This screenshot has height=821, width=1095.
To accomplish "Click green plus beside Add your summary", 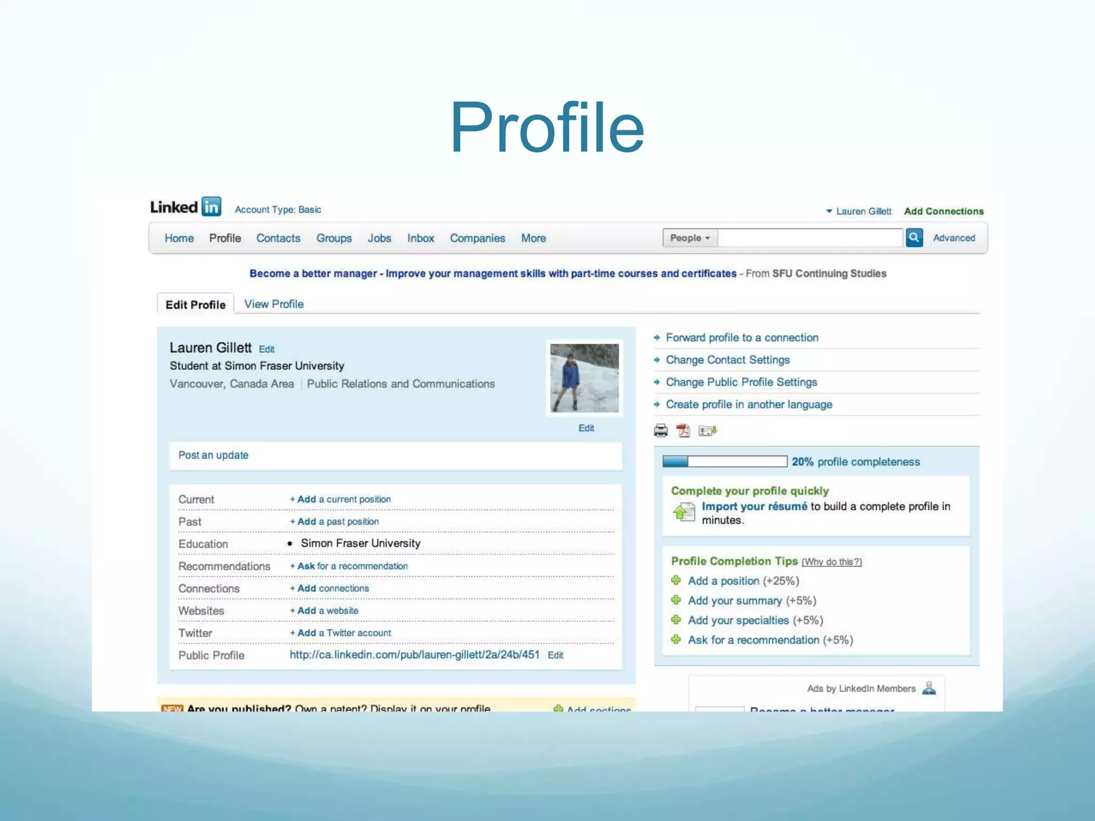I will [x=676, y=600].
